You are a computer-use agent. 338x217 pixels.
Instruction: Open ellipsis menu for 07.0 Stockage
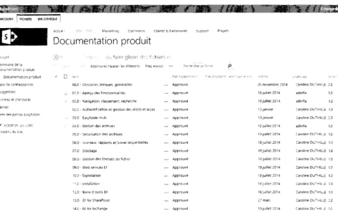166,151
